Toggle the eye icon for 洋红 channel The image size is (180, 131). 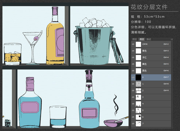[133, 57]
